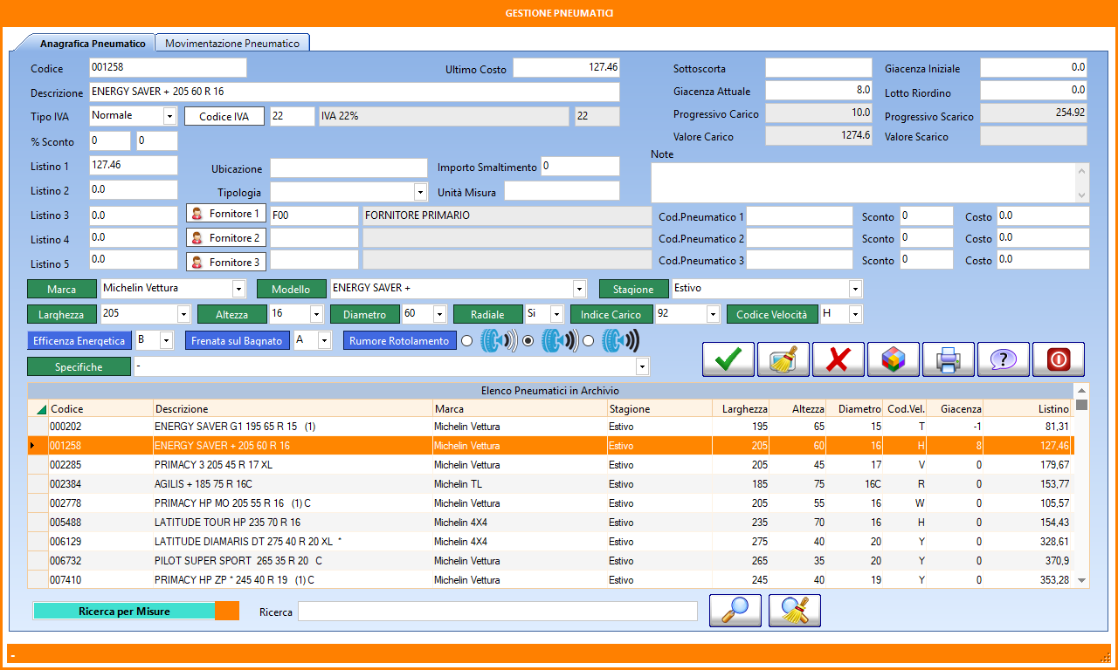Print using the printer icon button

tap(949, 359)
